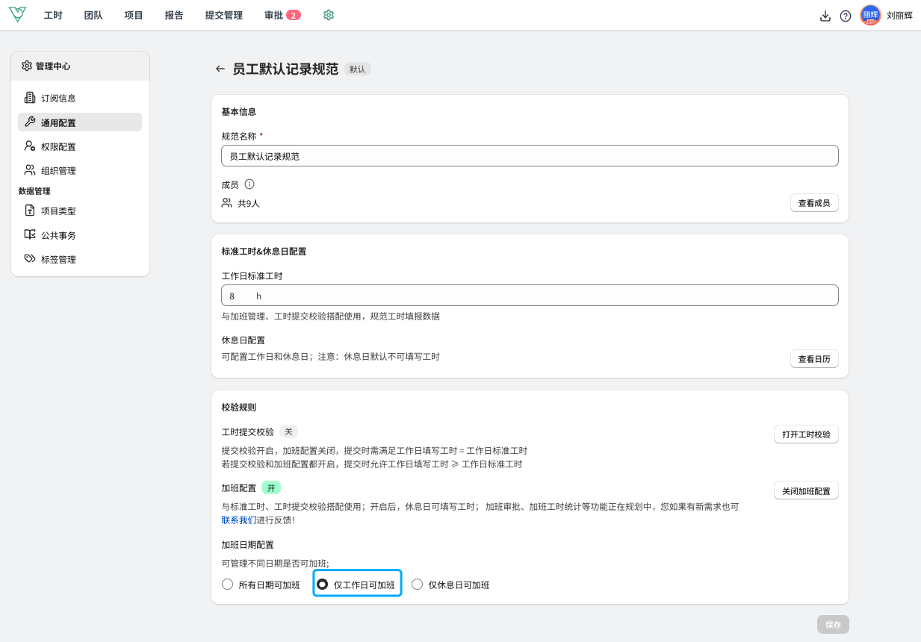Screen dimensions: 921x642
Task: Click 打开工时校验 button
Action: point(806,434)
